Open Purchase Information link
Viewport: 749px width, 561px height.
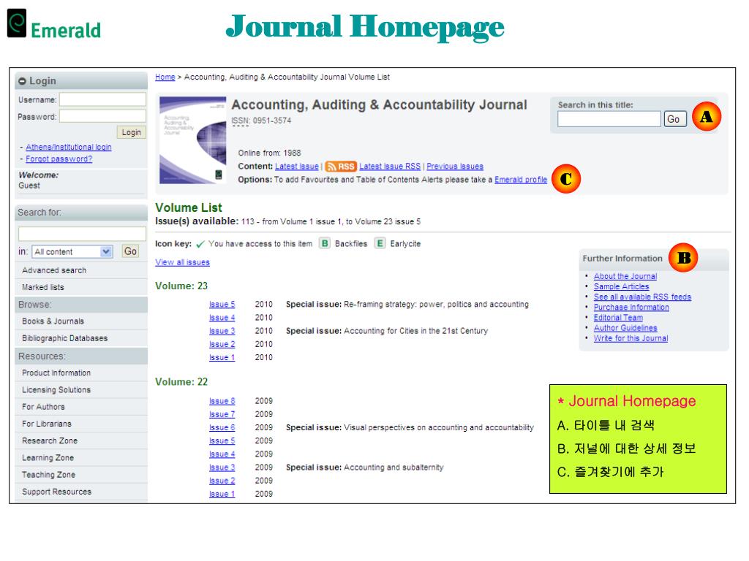tap(631, 308)
